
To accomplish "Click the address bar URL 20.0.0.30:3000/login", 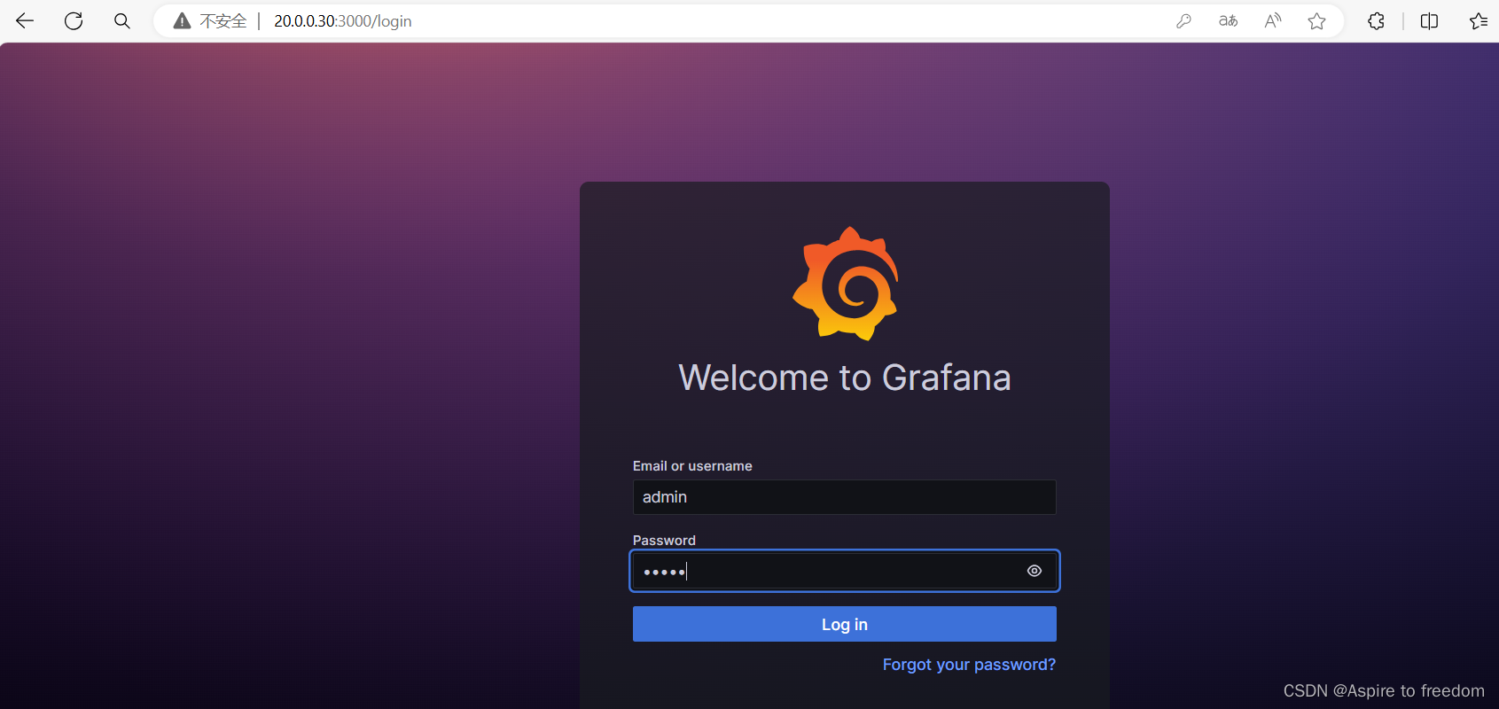I will 343,20.
